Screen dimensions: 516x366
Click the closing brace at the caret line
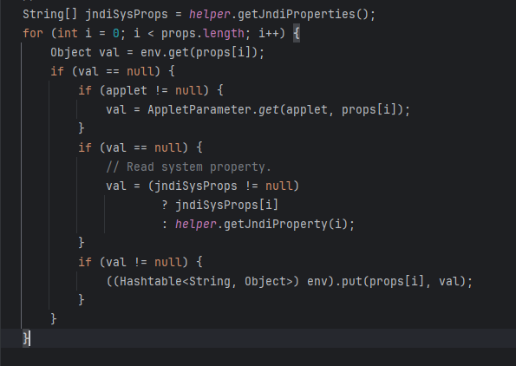(x=26, y=339)
